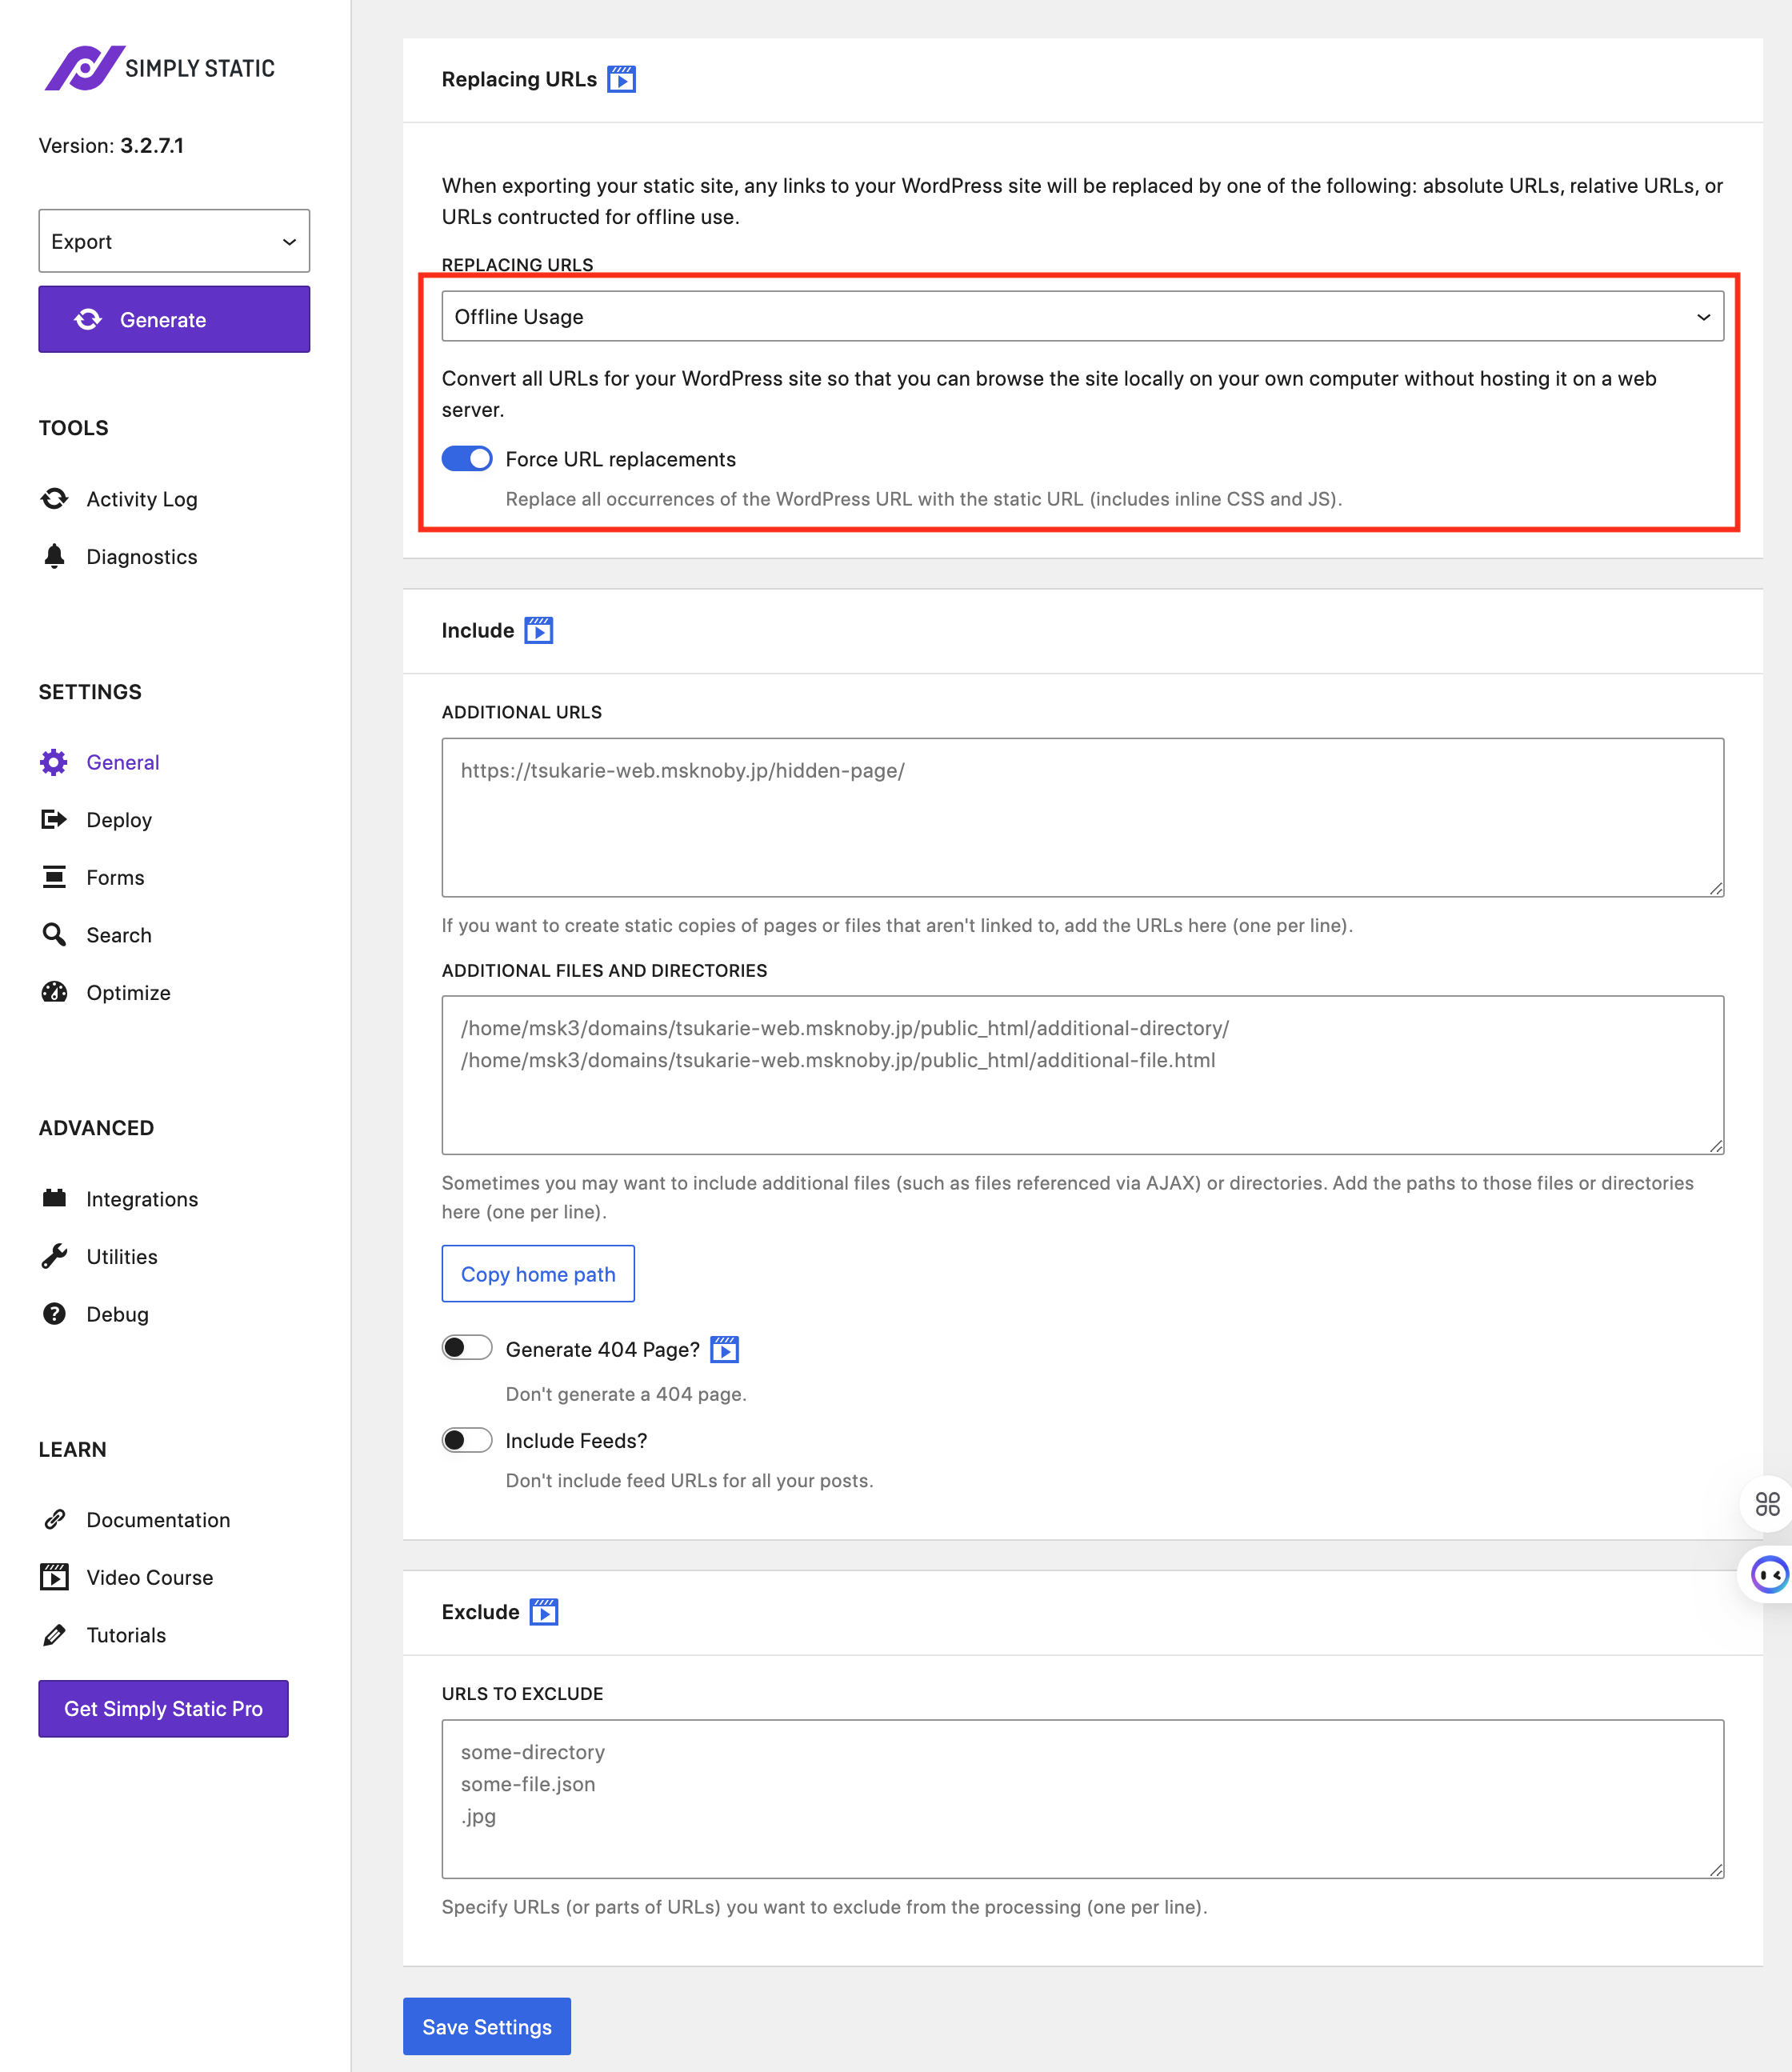This screenshot has height=2072, width=1792.
Task: Go to the Optimize settings menu
Action: [x=128, y=993]
